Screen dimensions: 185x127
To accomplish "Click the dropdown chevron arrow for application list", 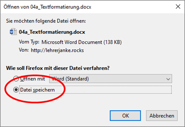I will (168, 79).
